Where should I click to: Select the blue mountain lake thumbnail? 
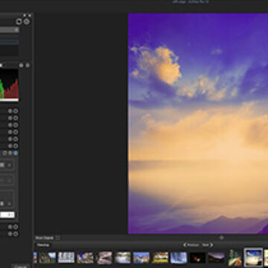click(141, 258)
